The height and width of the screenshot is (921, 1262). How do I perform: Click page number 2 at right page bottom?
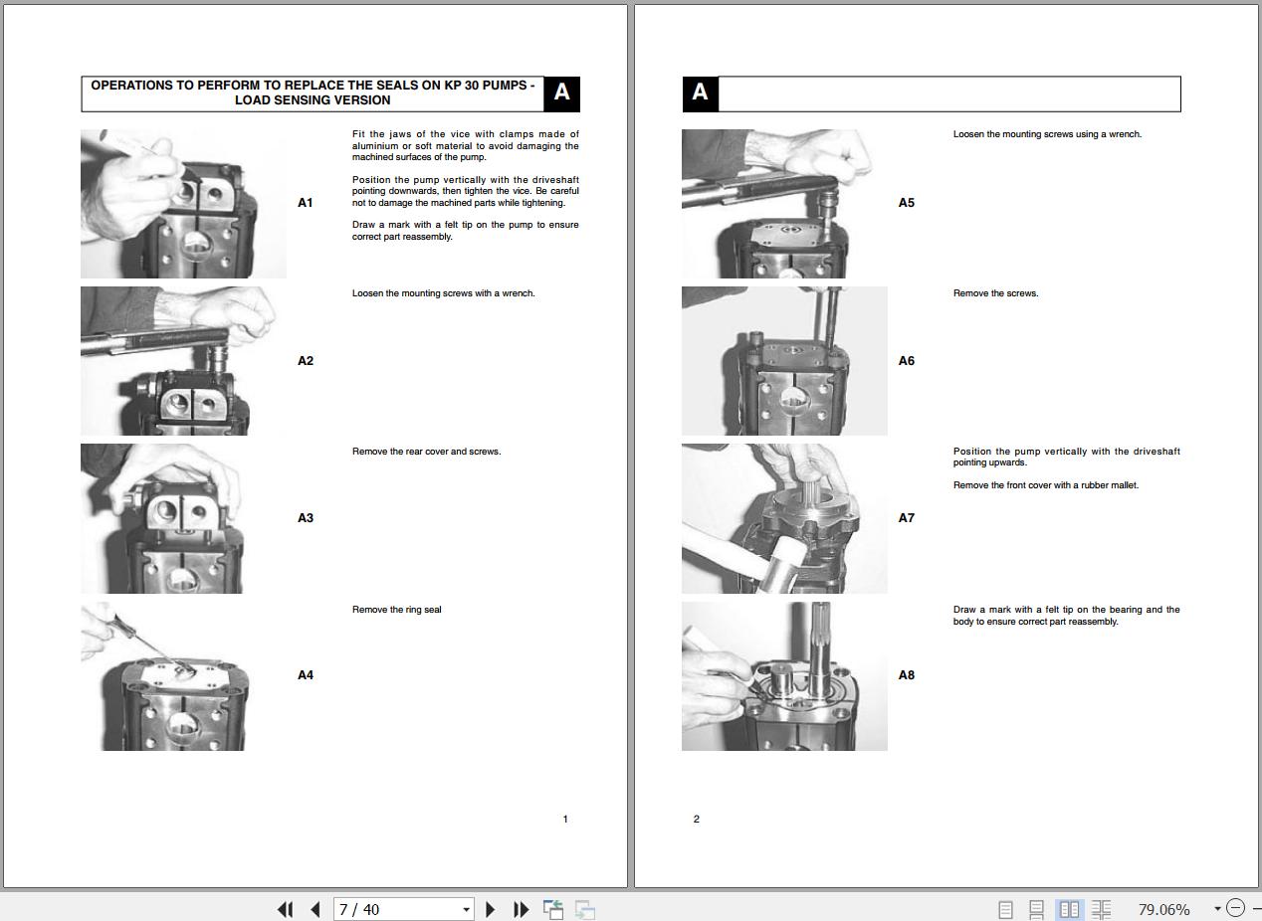[x=697, y=820]
